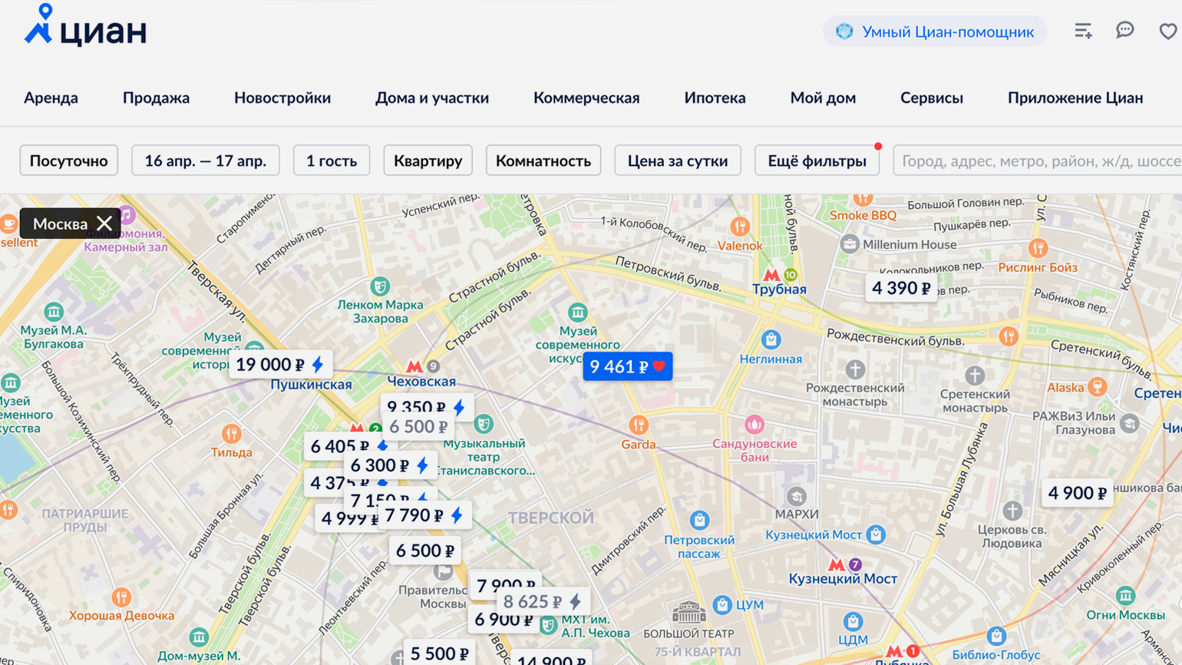Open Дома и участки menu

pos(432,98)
